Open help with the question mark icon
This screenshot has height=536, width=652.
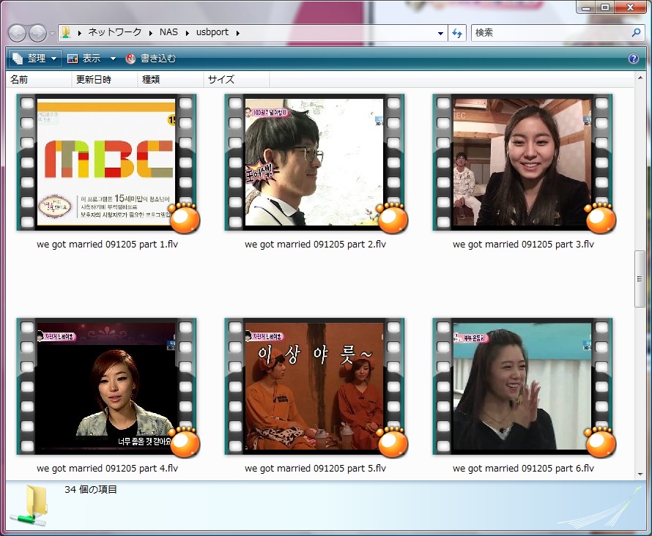pyautogui.click(x=633, y=59)
